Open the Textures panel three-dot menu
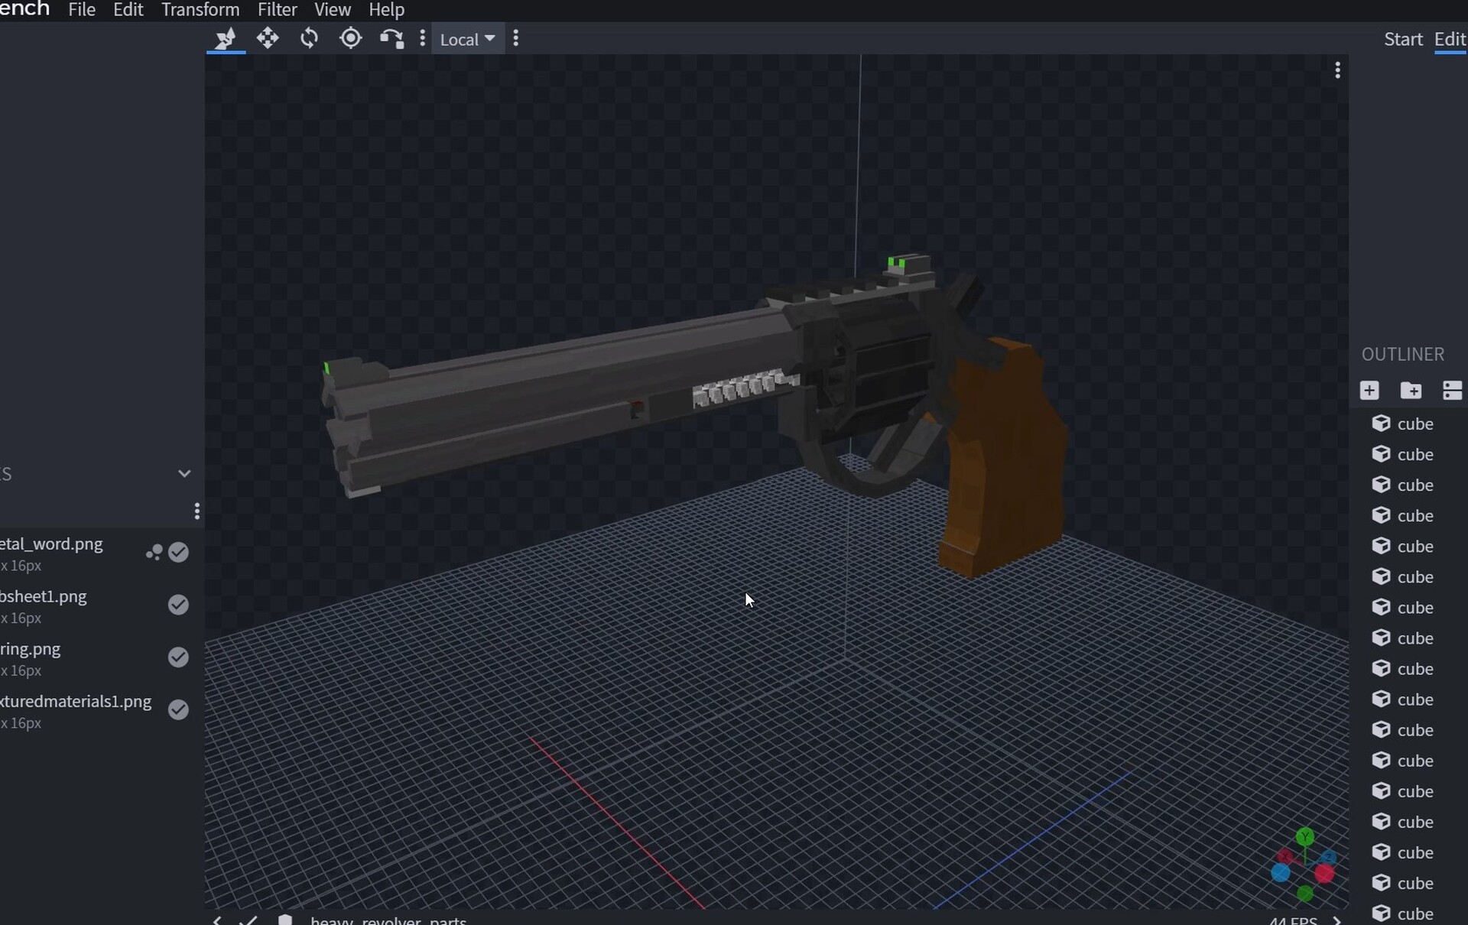 (196, 511)
